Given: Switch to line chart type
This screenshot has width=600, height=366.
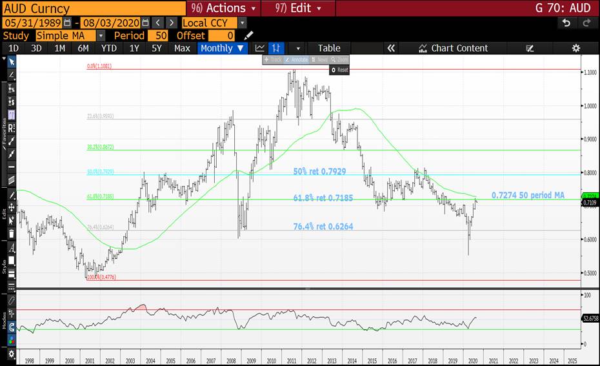Looking at the screenshot, I should 260,48.
